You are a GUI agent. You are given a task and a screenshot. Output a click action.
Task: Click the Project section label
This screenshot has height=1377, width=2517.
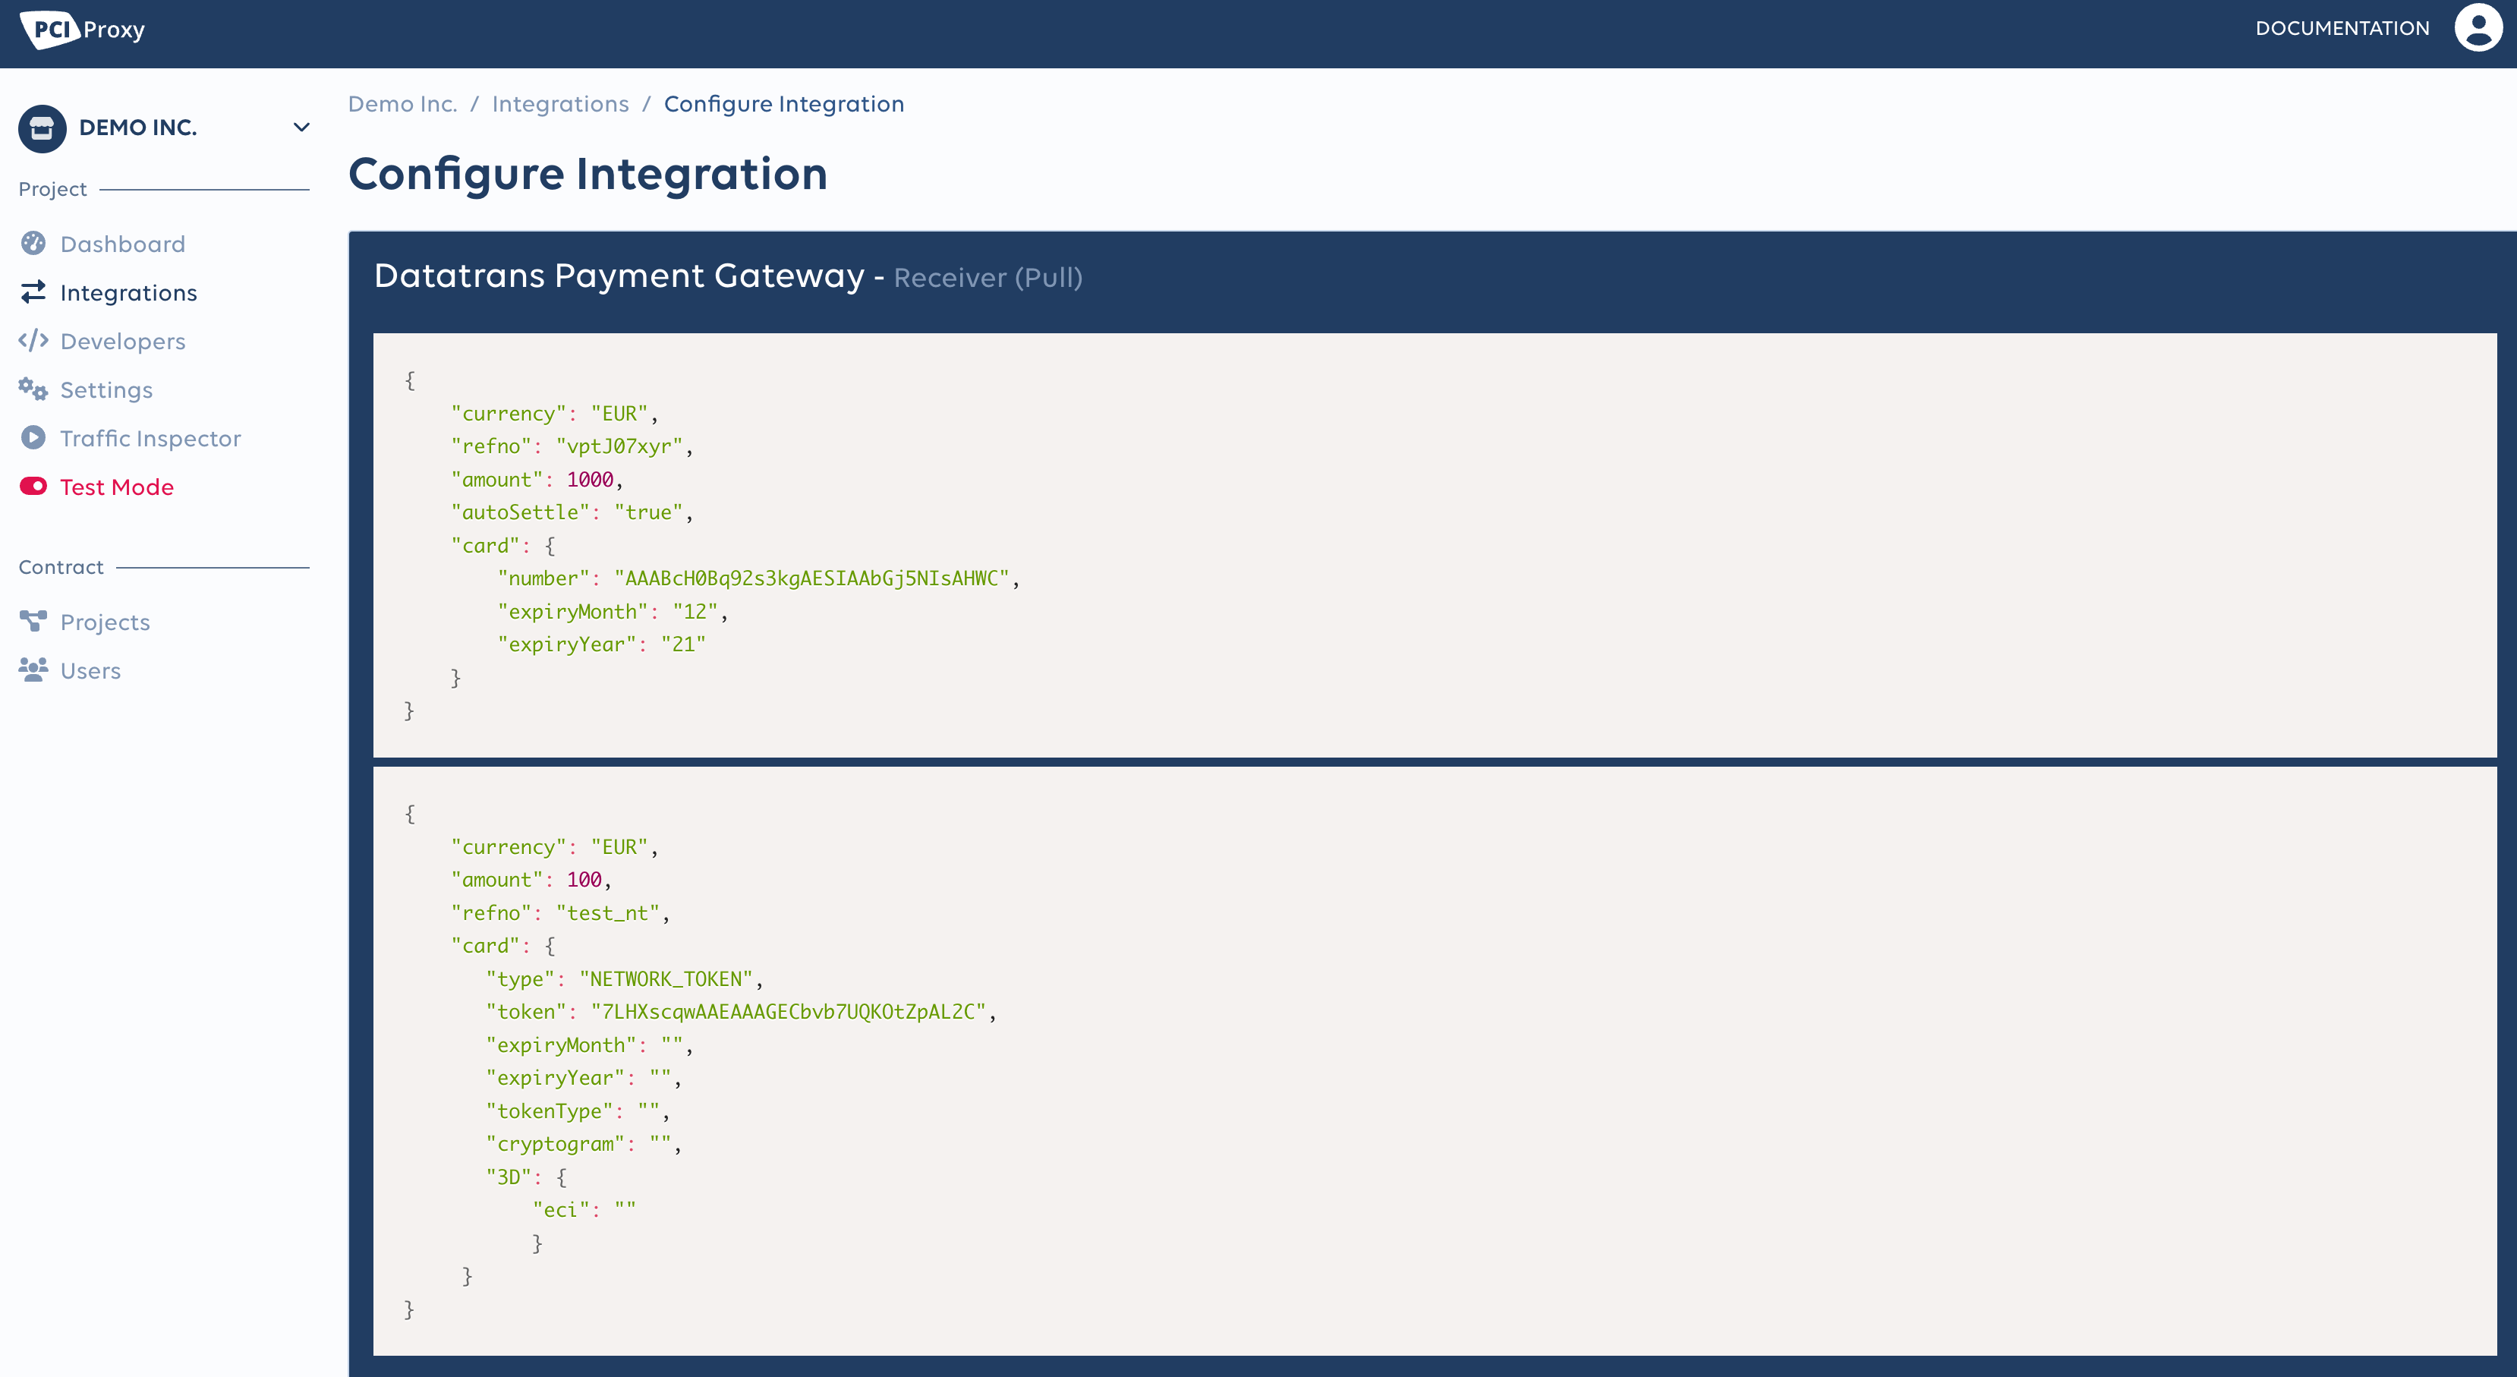pyautogui.click(x=53, y=188)
